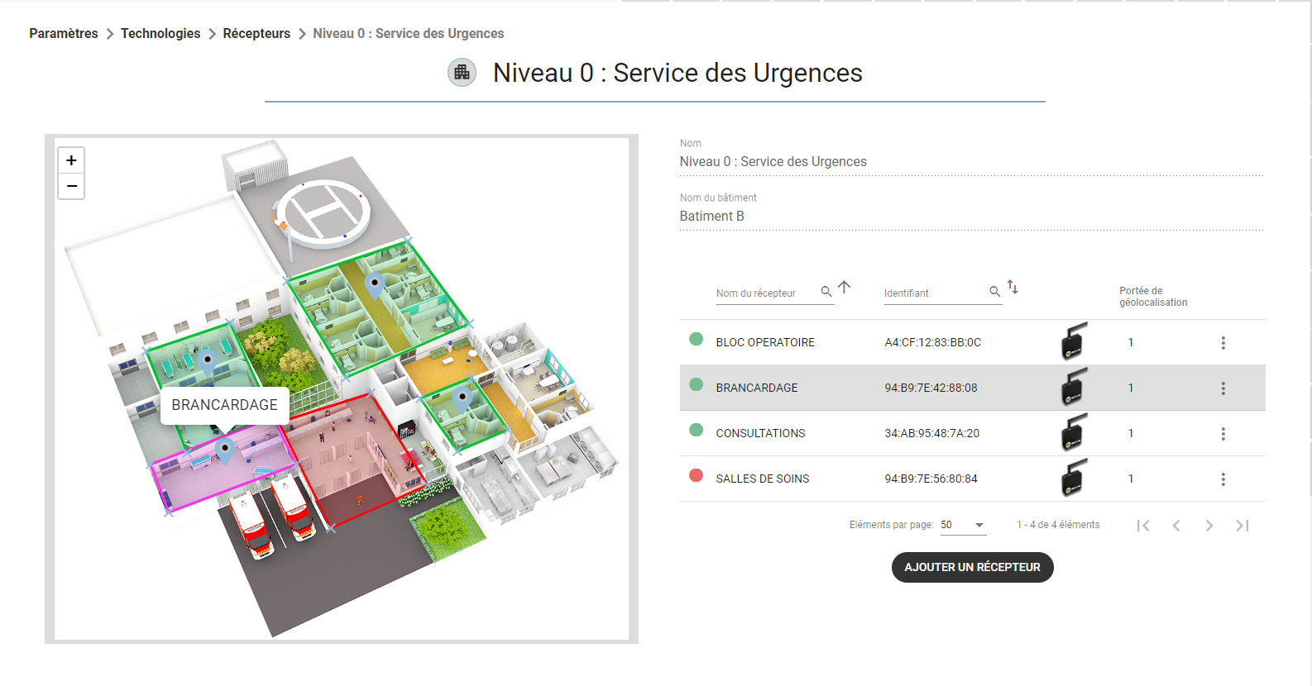This screenshot has height=686, width=1312.
Task: Select the BRANCARDAGE receiver name
Action: click(x=757, y=388)
